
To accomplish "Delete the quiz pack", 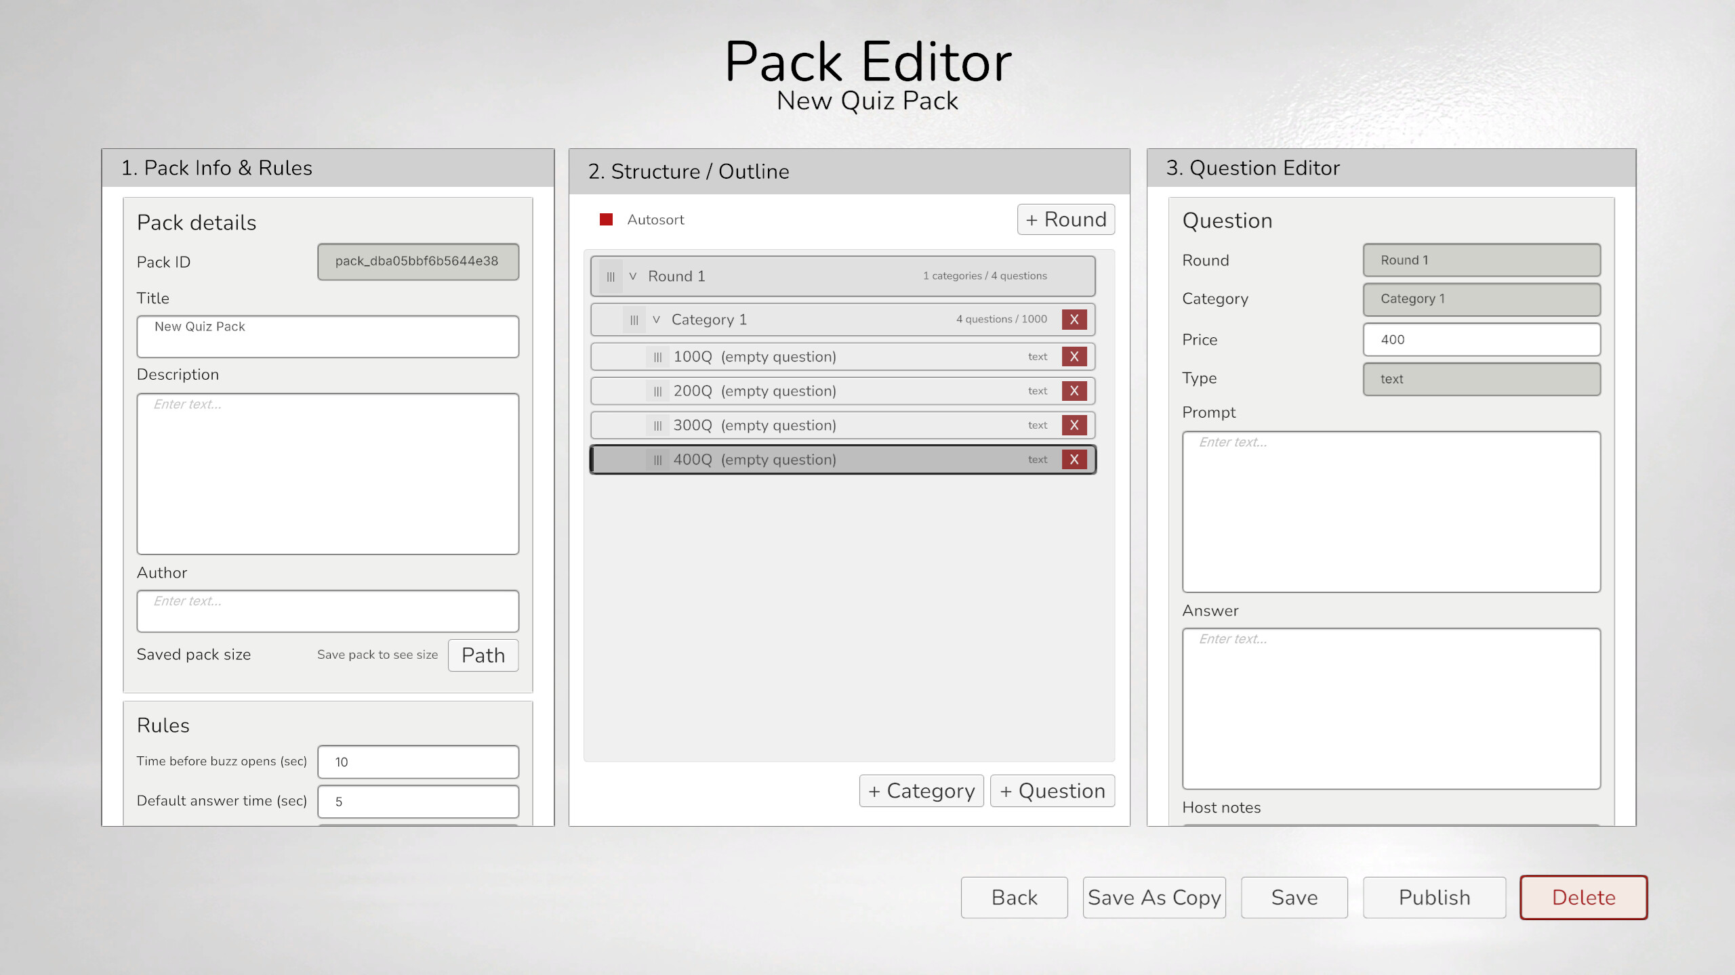I will click(x=1584, y=898).
